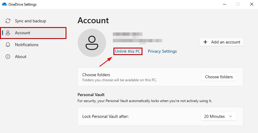Close the OneDrive Settings window
The height and width of the screenshot is (133, 258).
coord(251,4)
